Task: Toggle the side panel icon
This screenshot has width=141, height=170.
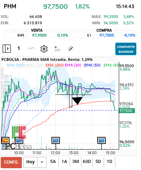Action: coord(7,49)
